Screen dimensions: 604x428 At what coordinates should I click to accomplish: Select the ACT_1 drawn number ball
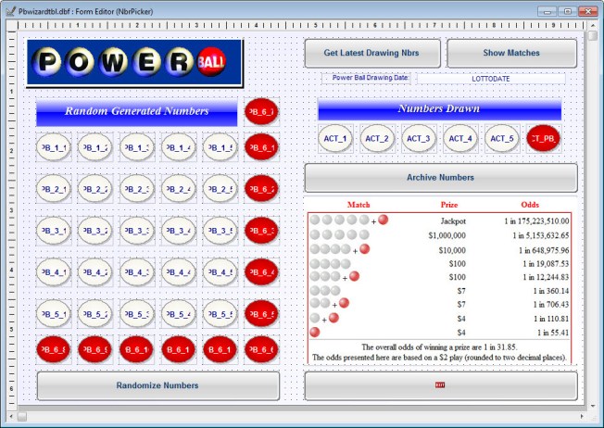click(x=335, y=138)
